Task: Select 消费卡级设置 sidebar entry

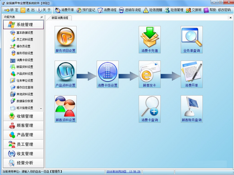Action: (22, 60)
